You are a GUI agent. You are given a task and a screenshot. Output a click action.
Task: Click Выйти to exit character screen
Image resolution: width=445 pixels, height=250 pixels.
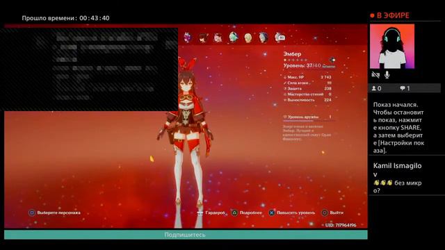point(337,212)
